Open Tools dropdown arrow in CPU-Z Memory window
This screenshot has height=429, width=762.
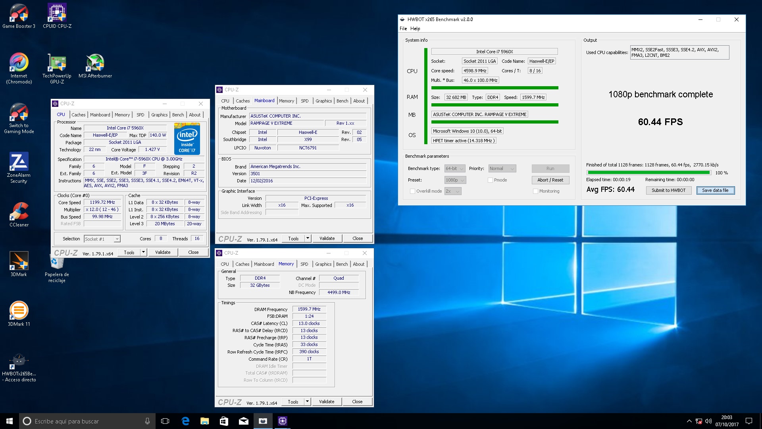[307, 402]
